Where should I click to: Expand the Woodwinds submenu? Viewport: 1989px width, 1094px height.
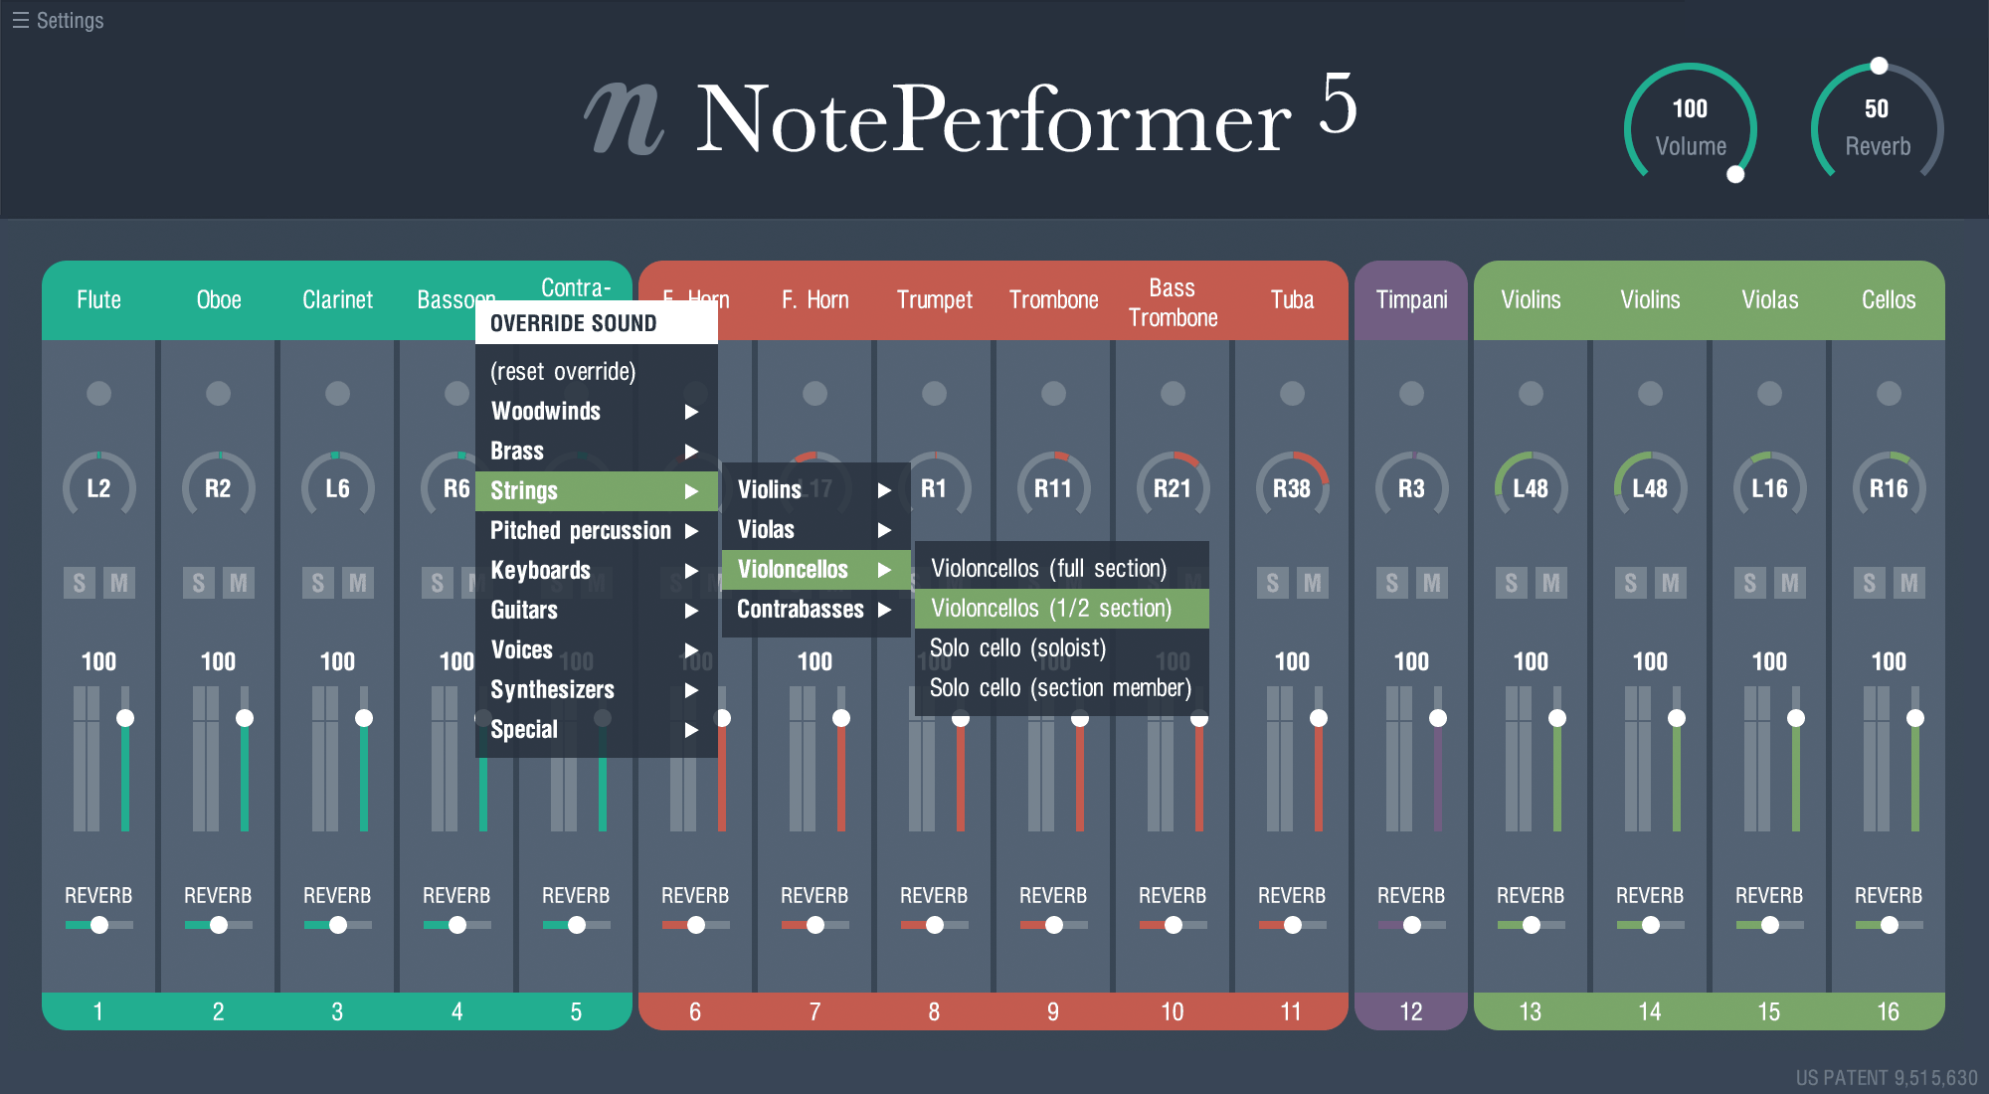click(596, 411)
